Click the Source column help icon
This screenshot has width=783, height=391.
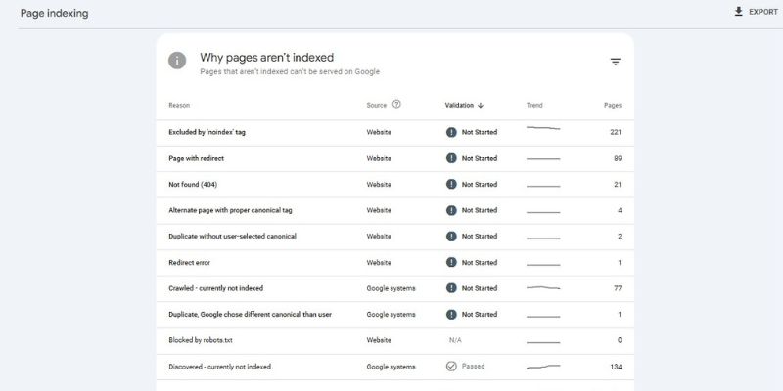pyautogui.click(x=396, y=105)
